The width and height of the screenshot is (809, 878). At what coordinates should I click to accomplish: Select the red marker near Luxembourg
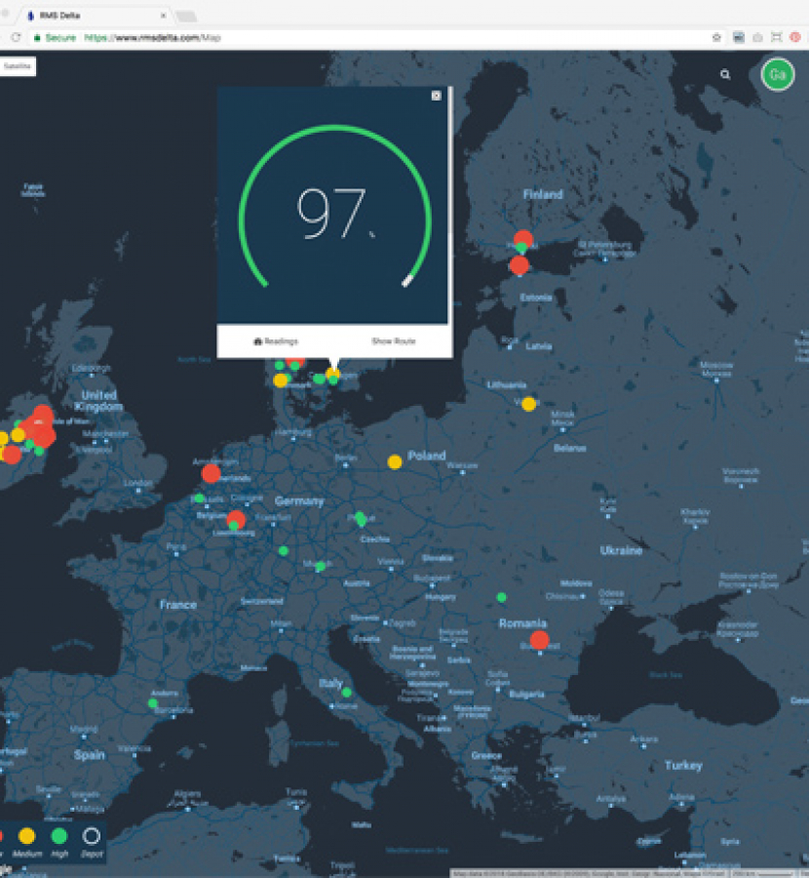[237, 518]
